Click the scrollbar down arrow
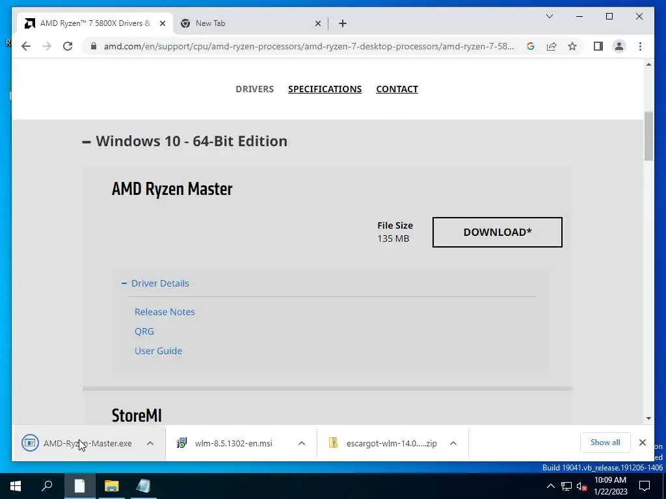This screenshot has height=499, width=666. click(x=648, y=418)
